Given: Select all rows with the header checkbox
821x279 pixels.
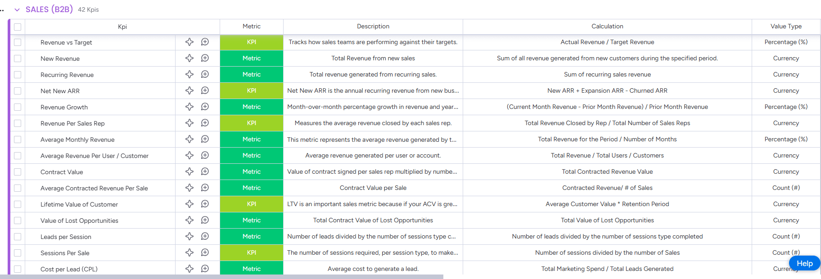Looking at the screenshot, I should [18, 27].
